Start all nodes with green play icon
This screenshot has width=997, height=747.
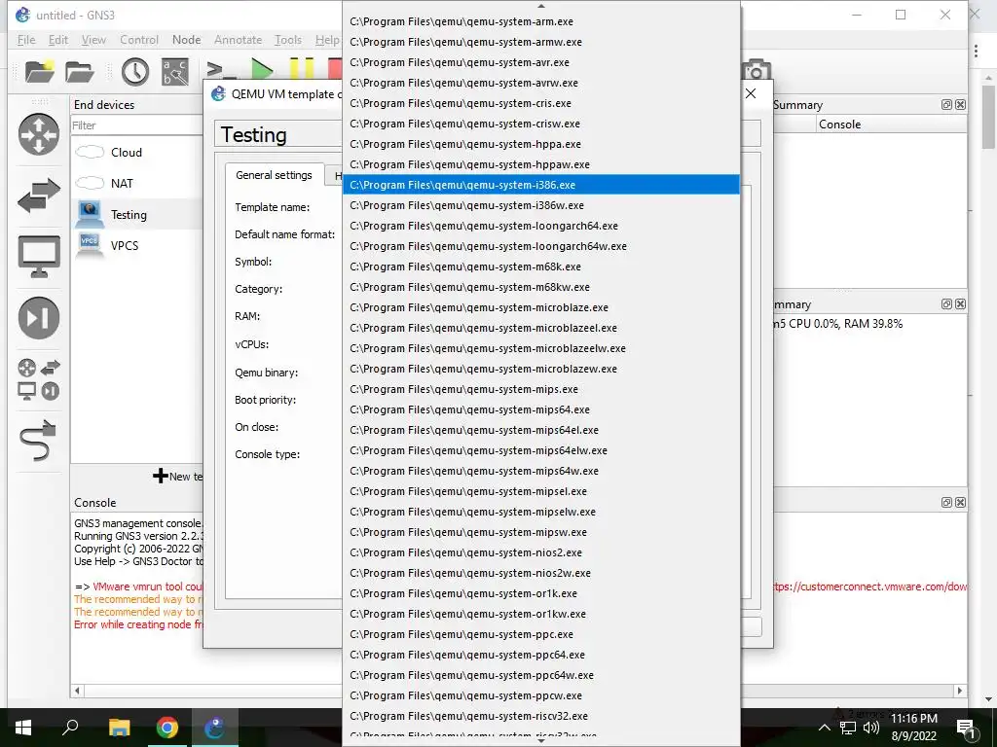[262, 70]
